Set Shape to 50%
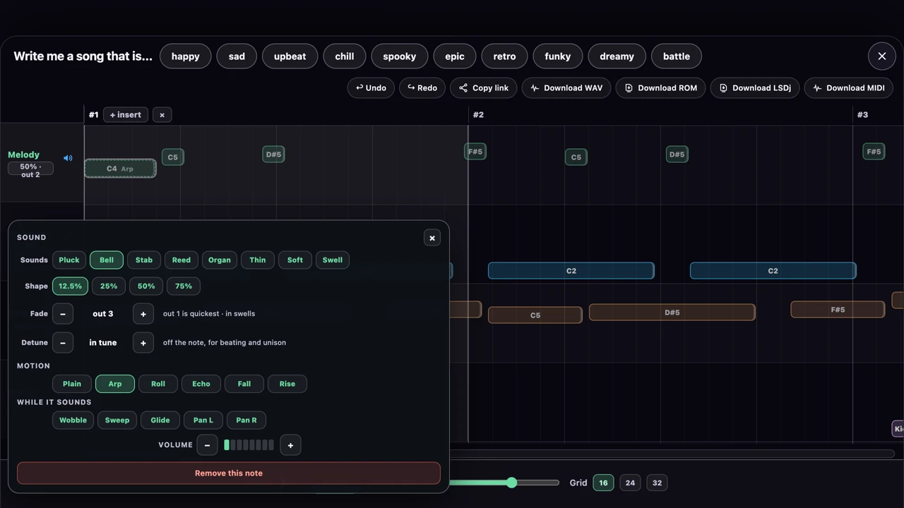904x508 pixels. point(146,286)
